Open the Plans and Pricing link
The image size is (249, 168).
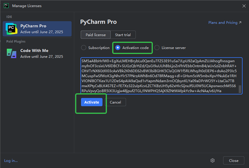click(x=222, y=23)
